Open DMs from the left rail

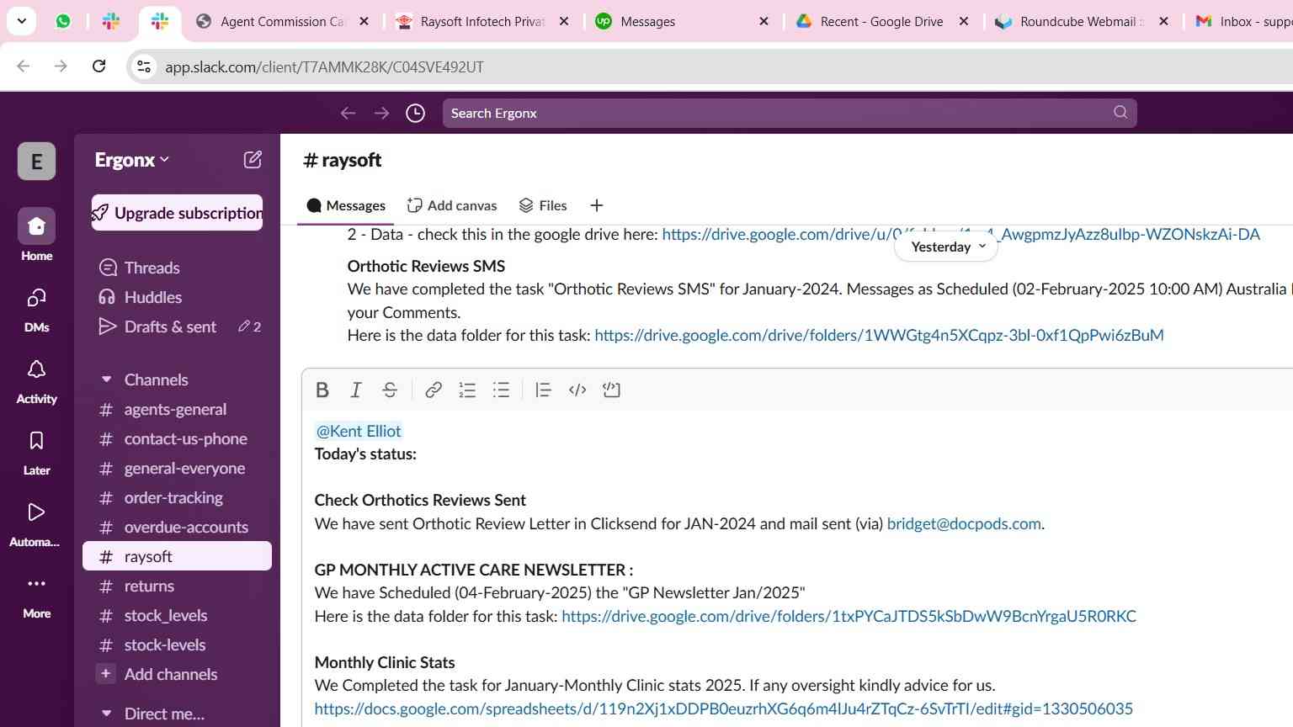click(36, 308)
